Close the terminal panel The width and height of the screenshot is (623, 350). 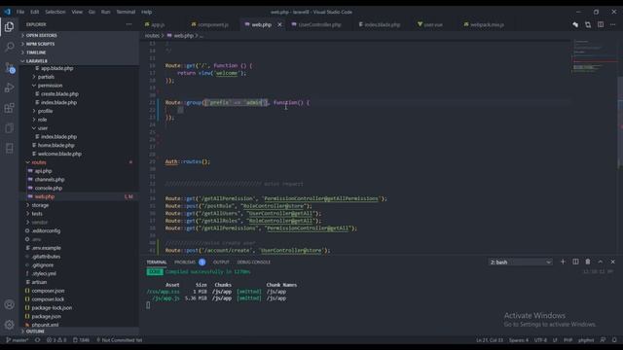point(612,262)
